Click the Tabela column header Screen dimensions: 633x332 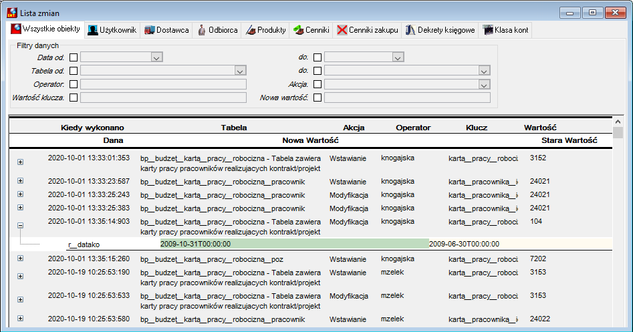tap(234, 128)
